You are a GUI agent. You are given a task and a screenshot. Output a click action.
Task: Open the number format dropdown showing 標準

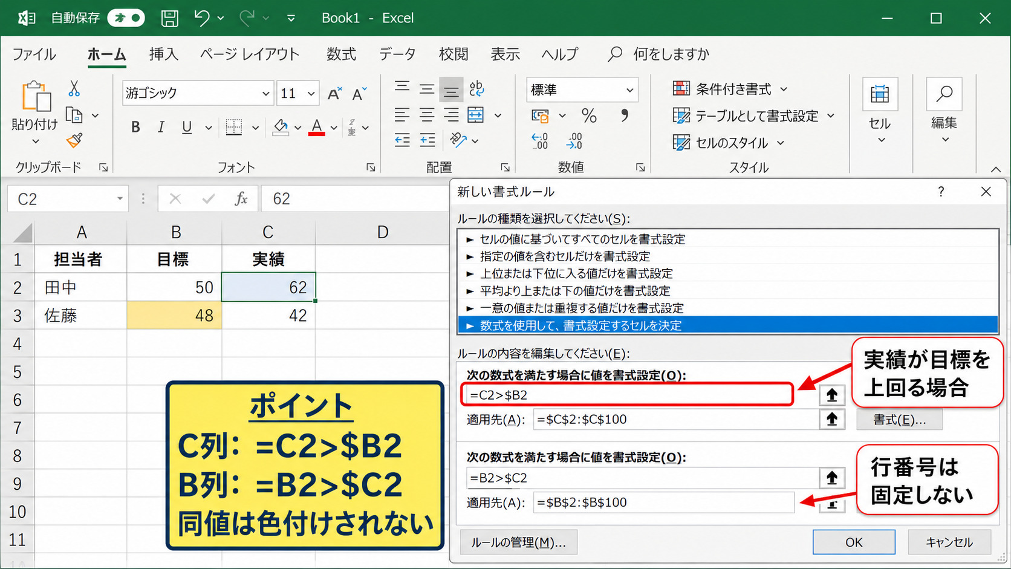pos(629,90)
